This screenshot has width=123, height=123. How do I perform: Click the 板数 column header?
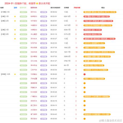[x=2, y=8]
